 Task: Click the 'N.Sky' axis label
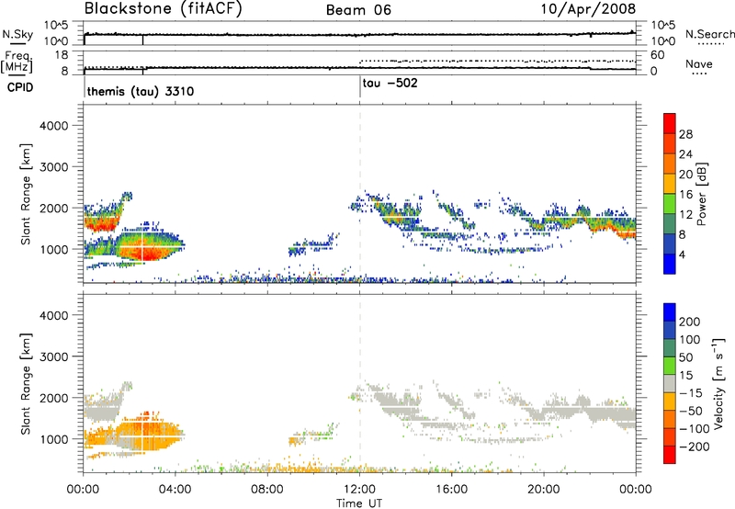click(17, 34)
